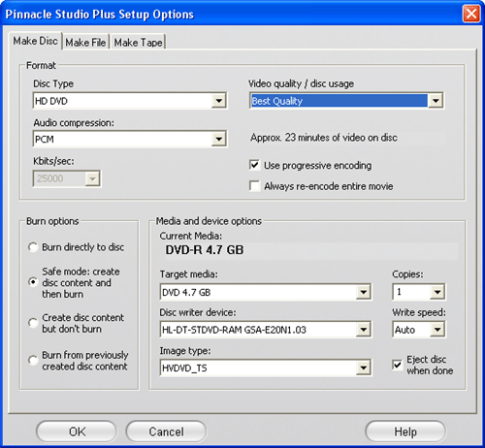Open the Write speed dropdown showing Auto
The image size is (485, 448).
click(419, 330)
